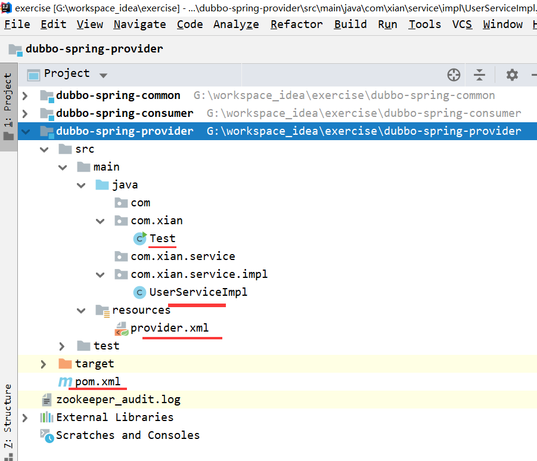
Task: Select zookeeper_audit.log file
Action: [277, 400]
